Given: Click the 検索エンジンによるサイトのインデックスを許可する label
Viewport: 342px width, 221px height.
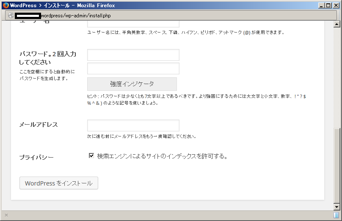Looking at the screenshot, I should point(163,156).
